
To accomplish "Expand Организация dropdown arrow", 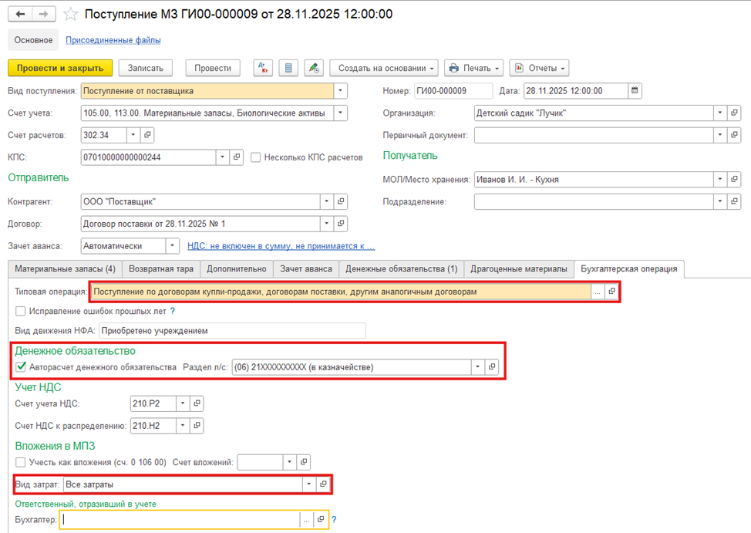I will 720,113.
